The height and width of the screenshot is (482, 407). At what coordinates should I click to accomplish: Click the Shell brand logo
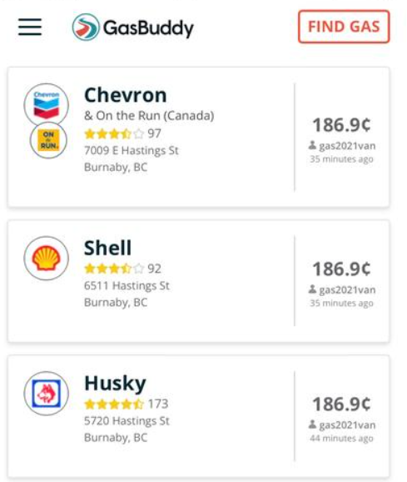click(47, 259)
